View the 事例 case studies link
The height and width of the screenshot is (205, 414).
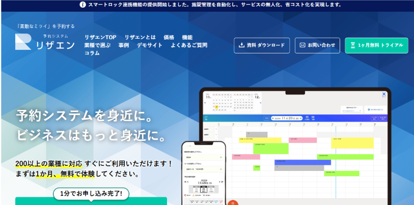point(124,45)
